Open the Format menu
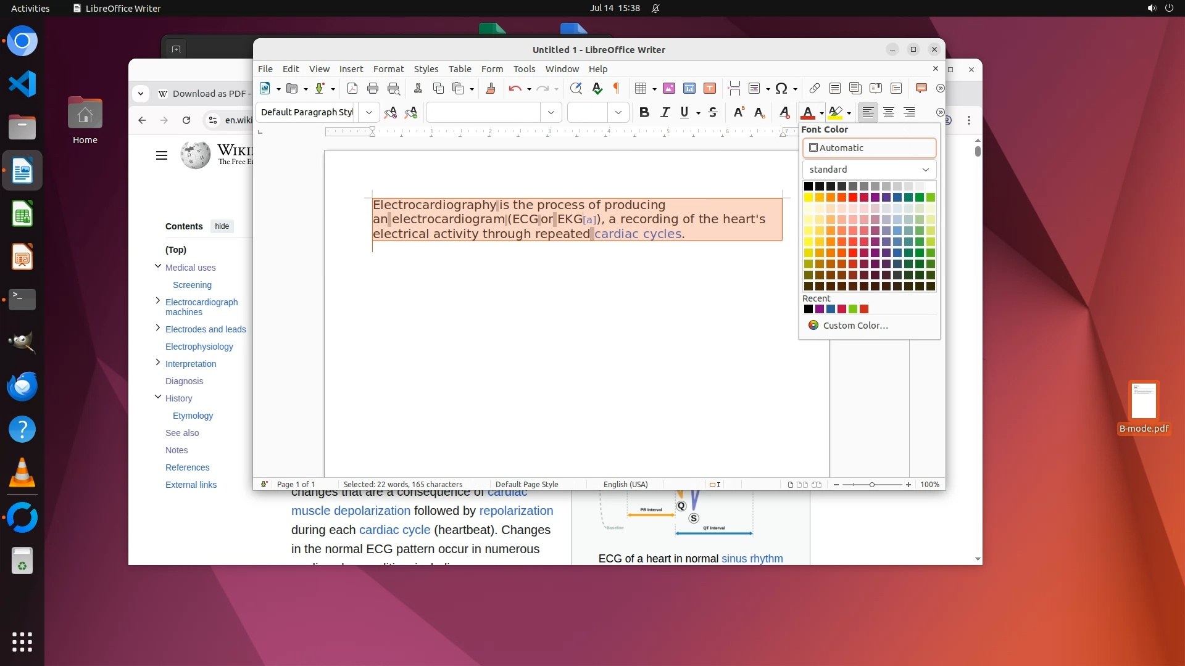 pyautogui.click(x=388, y=69)
